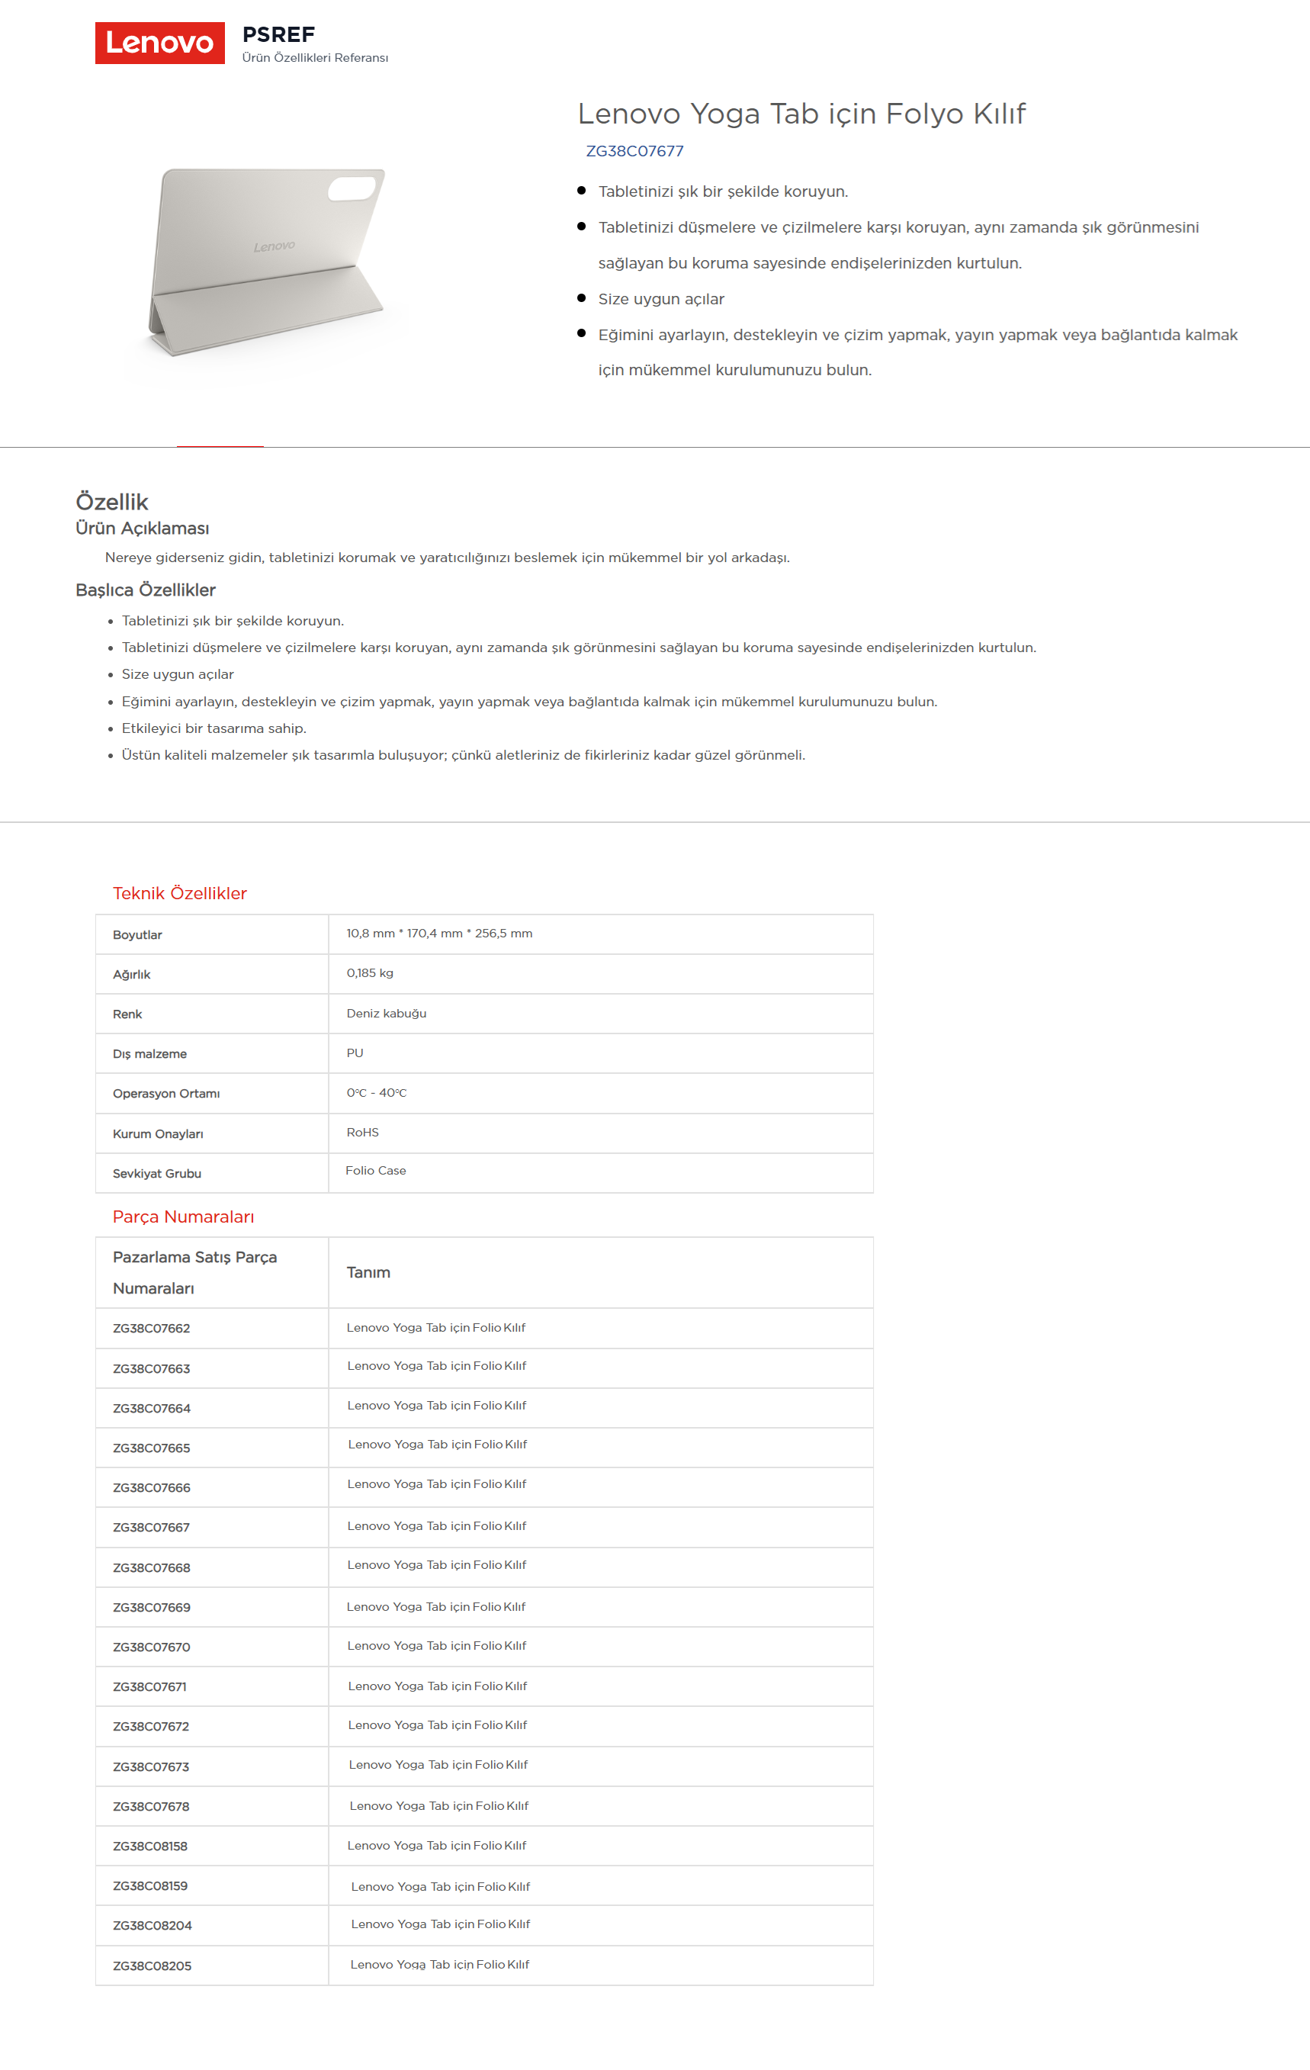The width and height of the screenshot is (1310, 2070).
Task: Click part number ZG38C07664
Action: point(151,1408)
